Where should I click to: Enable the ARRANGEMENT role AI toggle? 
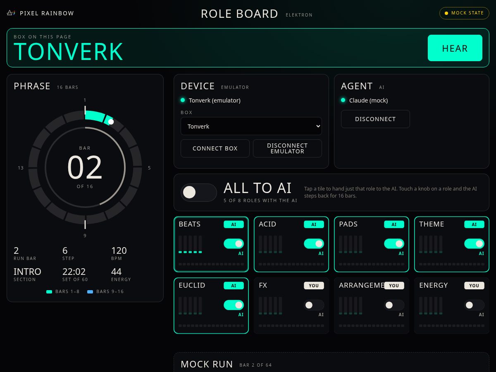[x=394, y=305]
